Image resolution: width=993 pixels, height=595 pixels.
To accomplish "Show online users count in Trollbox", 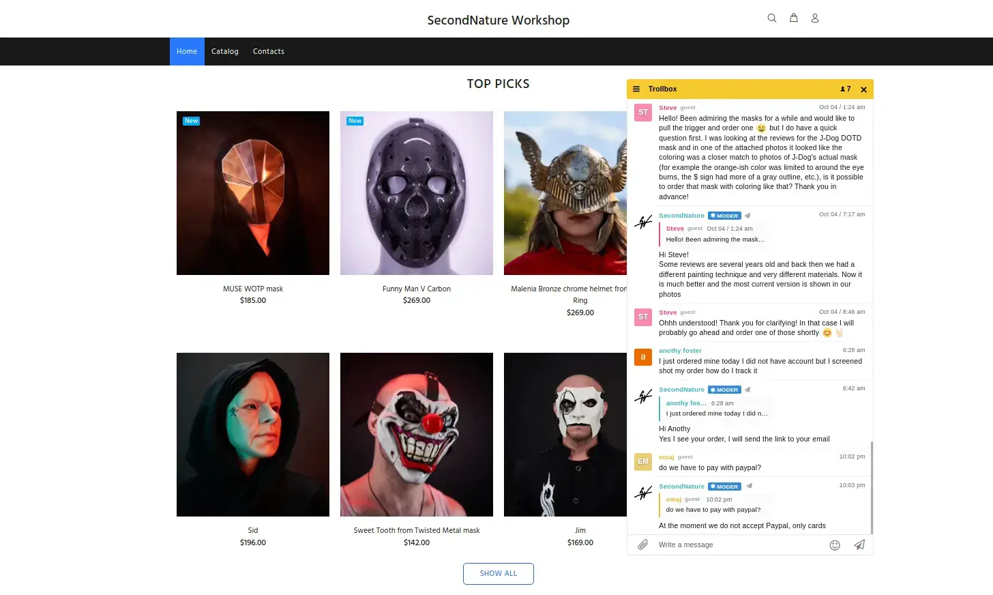I will coord(846,89).
